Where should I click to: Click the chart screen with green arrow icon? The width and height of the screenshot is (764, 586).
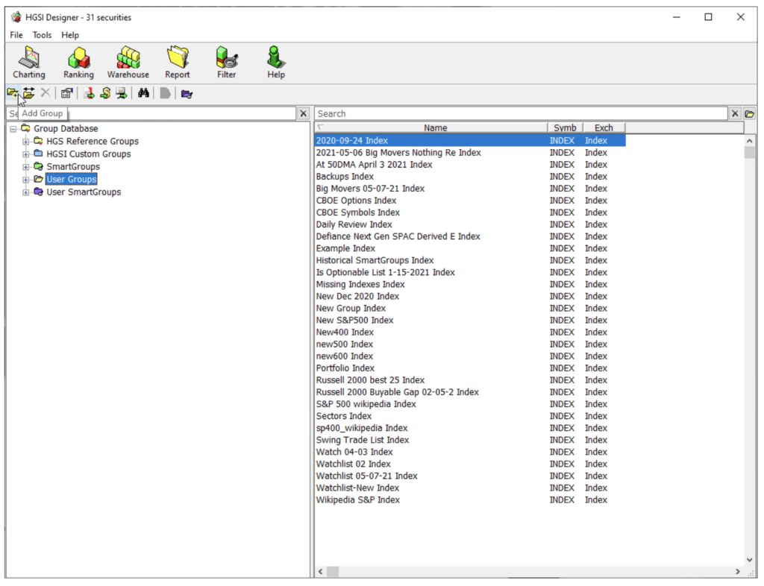tap(122, 93)
